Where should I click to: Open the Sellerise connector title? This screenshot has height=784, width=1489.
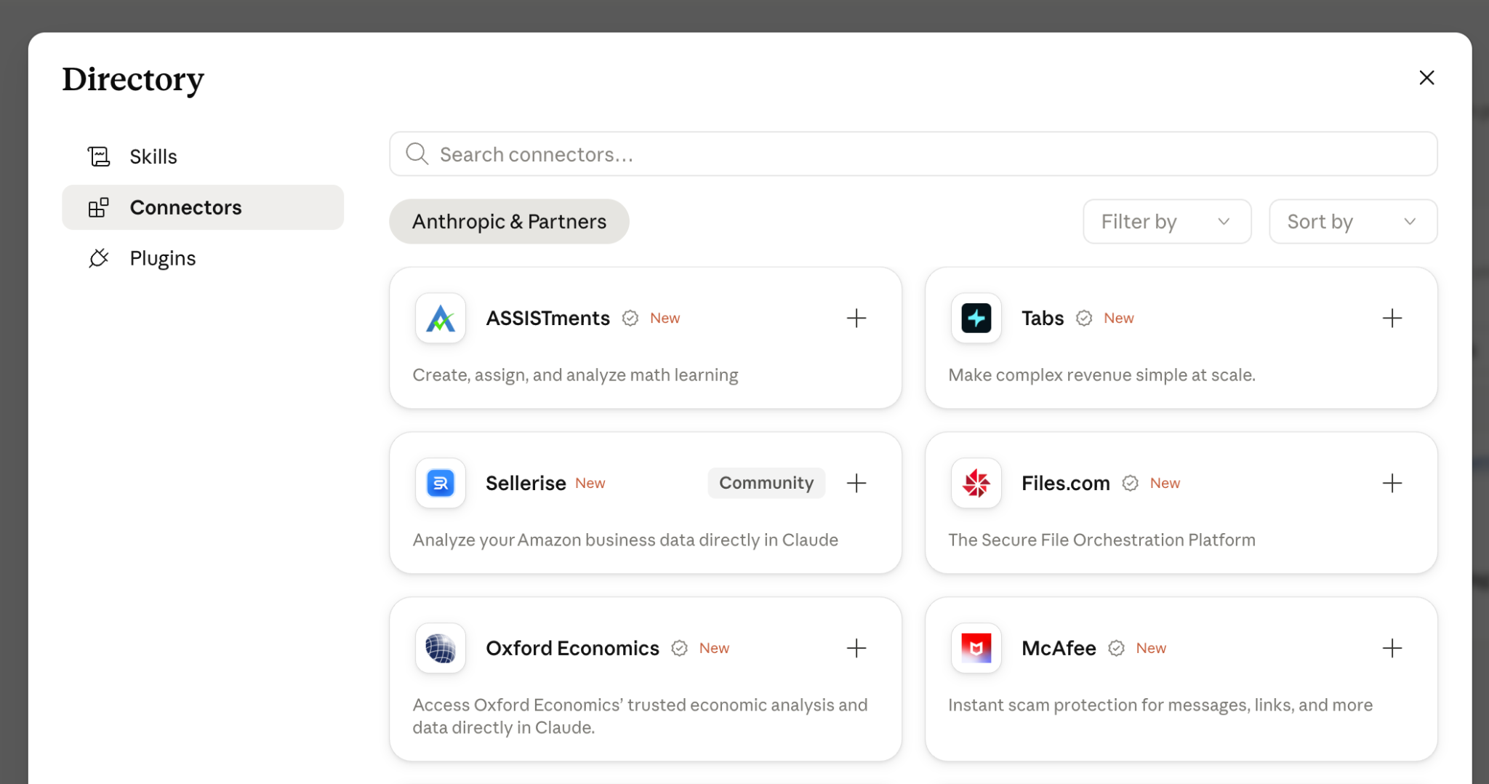click(526, 483)
